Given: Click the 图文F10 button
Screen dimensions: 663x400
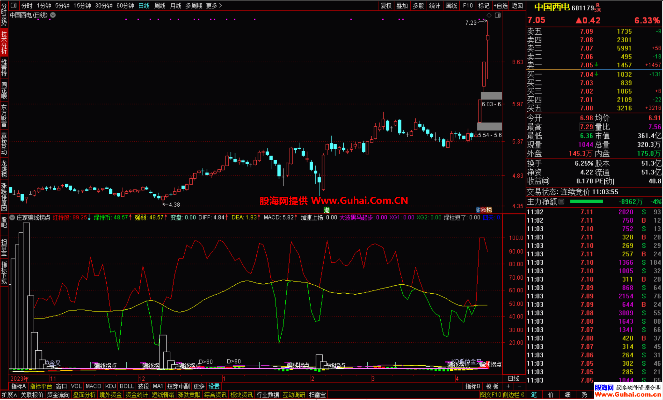Looking at the screenshot, I should [x=491, y=395].
